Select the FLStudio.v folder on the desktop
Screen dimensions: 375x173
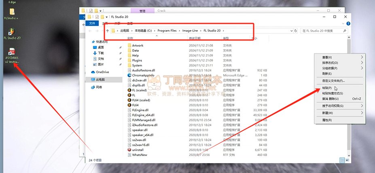pyautogui.click(x=11, y=13)
